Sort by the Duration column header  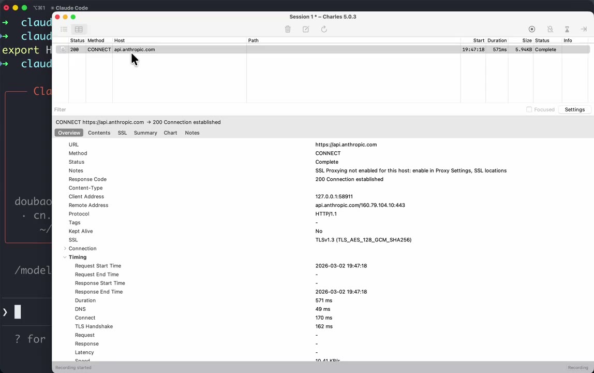497,40
